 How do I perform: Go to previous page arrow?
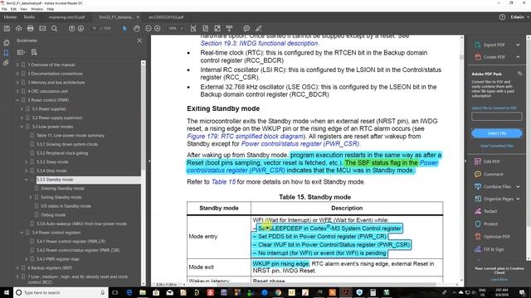72,29
